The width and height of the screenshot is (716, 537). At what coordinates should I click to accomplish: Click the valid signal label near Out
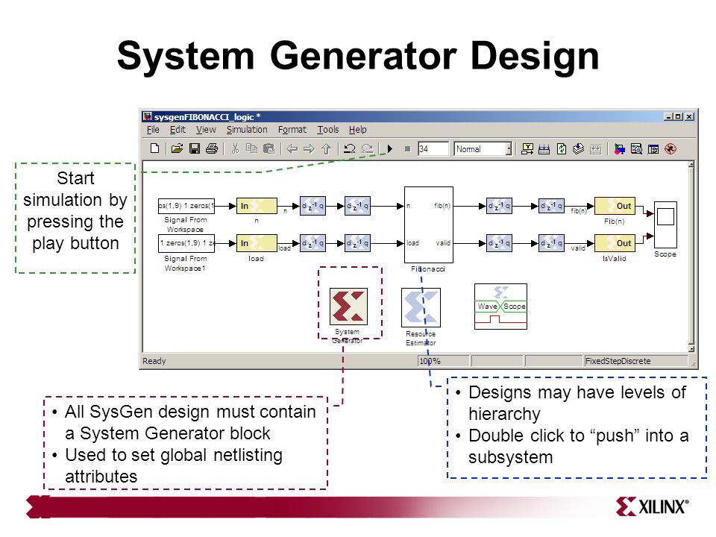pyautogui.click(x=577, y=248)
